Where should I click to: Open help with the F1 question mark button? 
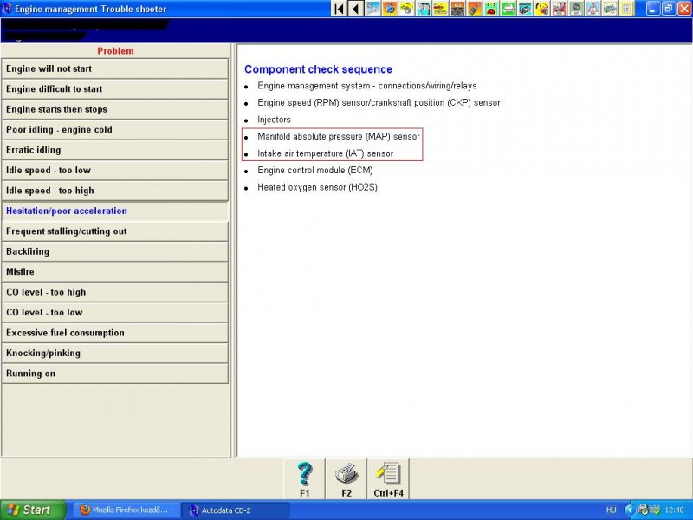click(x=305, y=479)
